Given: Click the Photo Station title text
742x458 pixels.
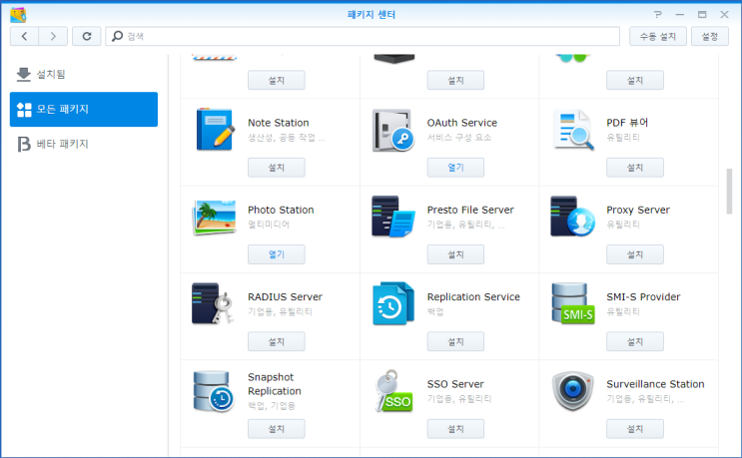Looking at the screenshot, I should click(x=281, y=210).
